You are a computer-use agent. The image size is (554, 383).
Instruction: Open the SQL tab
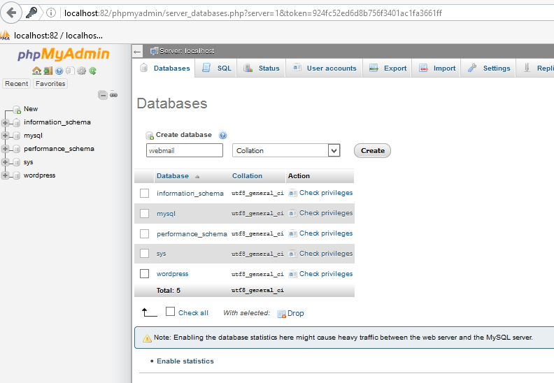(x=216, y=68)
